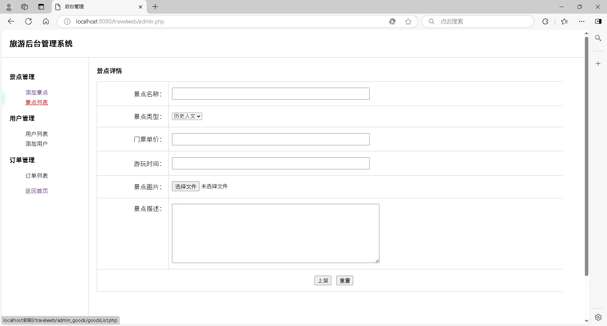Screen dimensions: 607x326
Task: Navigate back using the browser back arrow
Action: [11, 21]
